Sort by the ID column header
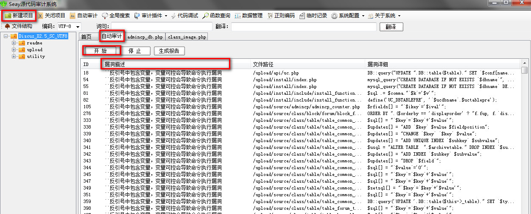Image resolution: width=531 pixels, height=214 pixels. (x=91, y=64)
